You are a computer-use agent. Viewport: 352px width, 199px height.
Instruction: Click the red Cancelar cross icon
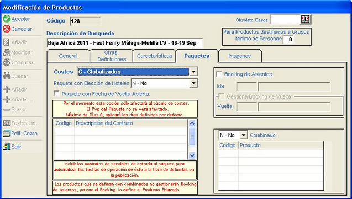7,29
